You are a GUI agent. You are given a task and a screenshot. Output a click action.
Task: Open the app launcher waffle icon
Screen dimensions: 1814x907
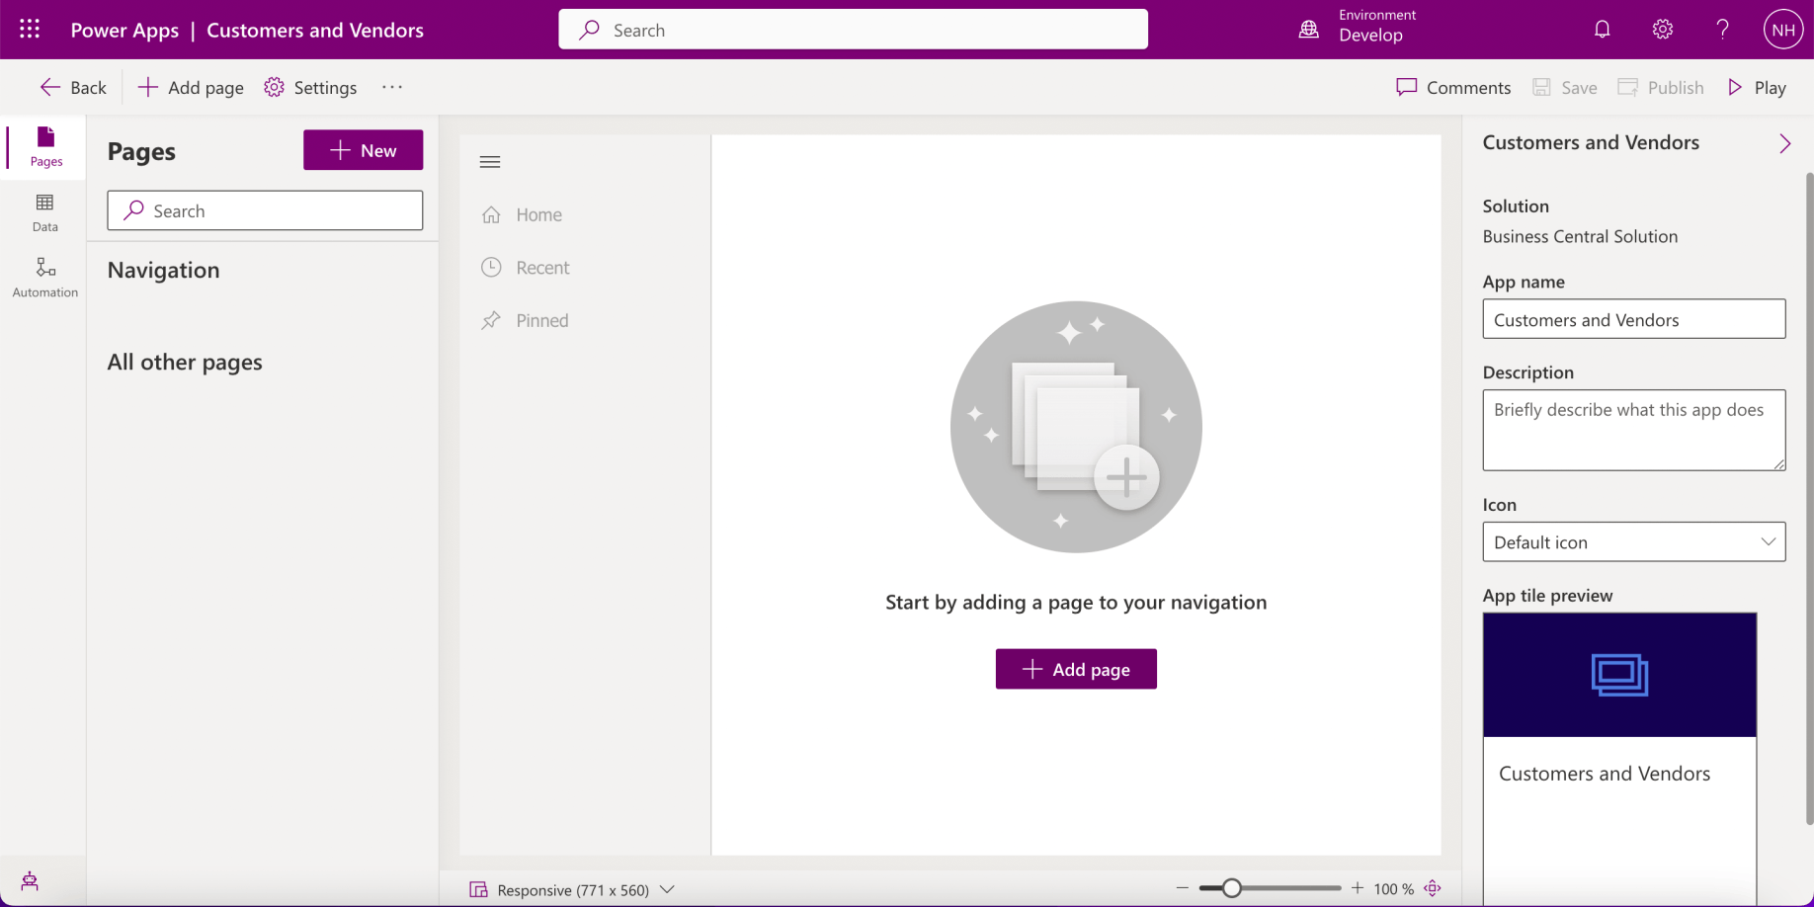click(30, 30)
